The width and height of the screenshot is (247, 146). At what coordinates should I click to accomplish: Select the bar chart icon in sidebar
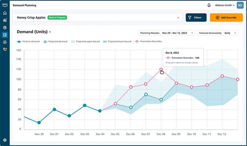coord(5,35)
